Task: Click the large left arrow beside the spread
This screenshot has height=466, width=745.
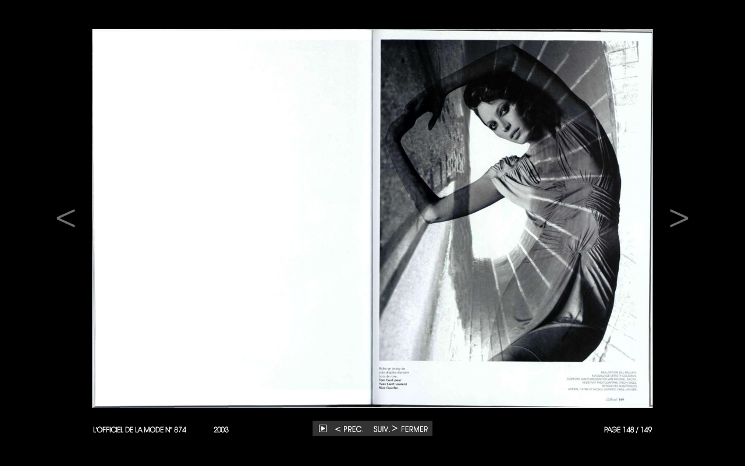Action: (66, 218)
